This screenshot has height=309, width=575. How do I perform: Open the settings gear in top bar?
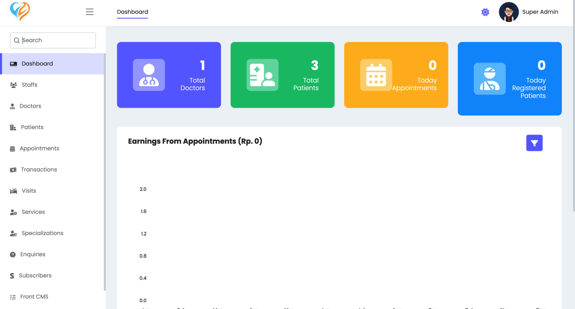pyautogui.click(x=485, y=12)
